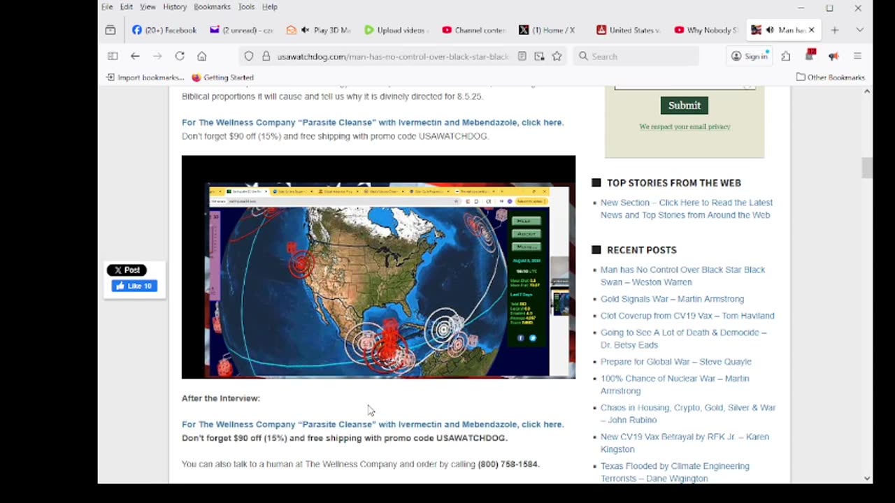Open Going to See A Lot of Death post
The width and height of the screenshot is (895, 503).
click(x=683, y=339)
